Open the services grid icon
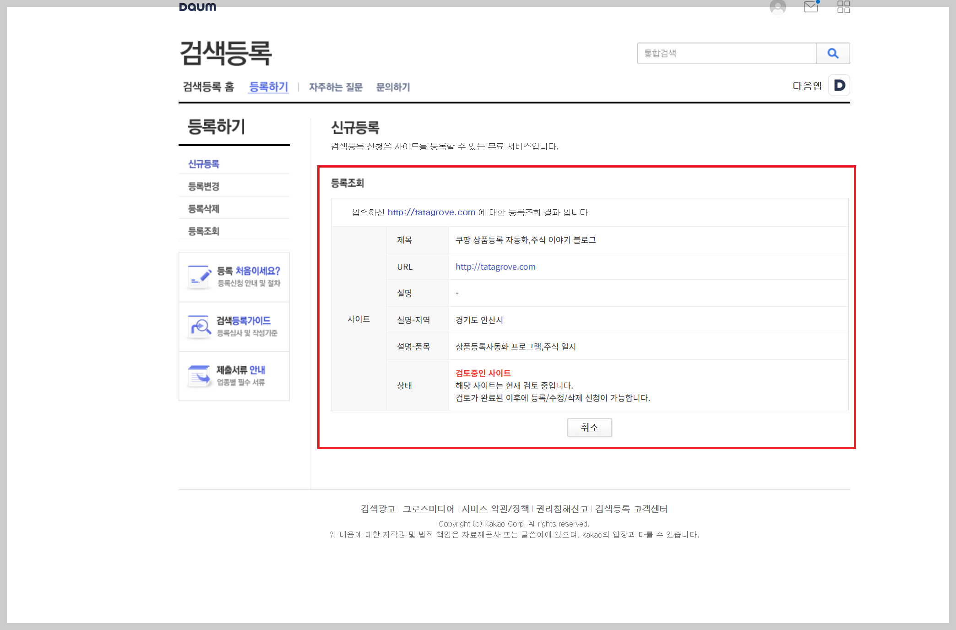 click(843, 7)
